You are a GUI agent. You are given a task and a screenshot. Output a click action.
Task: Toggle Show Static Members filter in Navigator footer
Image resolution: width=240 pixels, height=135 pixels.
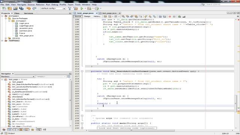15,130
